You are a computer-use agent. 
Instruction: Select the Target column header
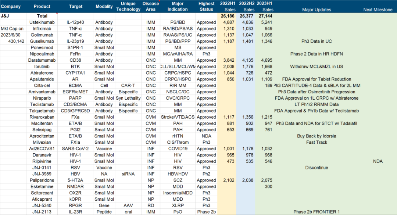click(x=75, y=6)
